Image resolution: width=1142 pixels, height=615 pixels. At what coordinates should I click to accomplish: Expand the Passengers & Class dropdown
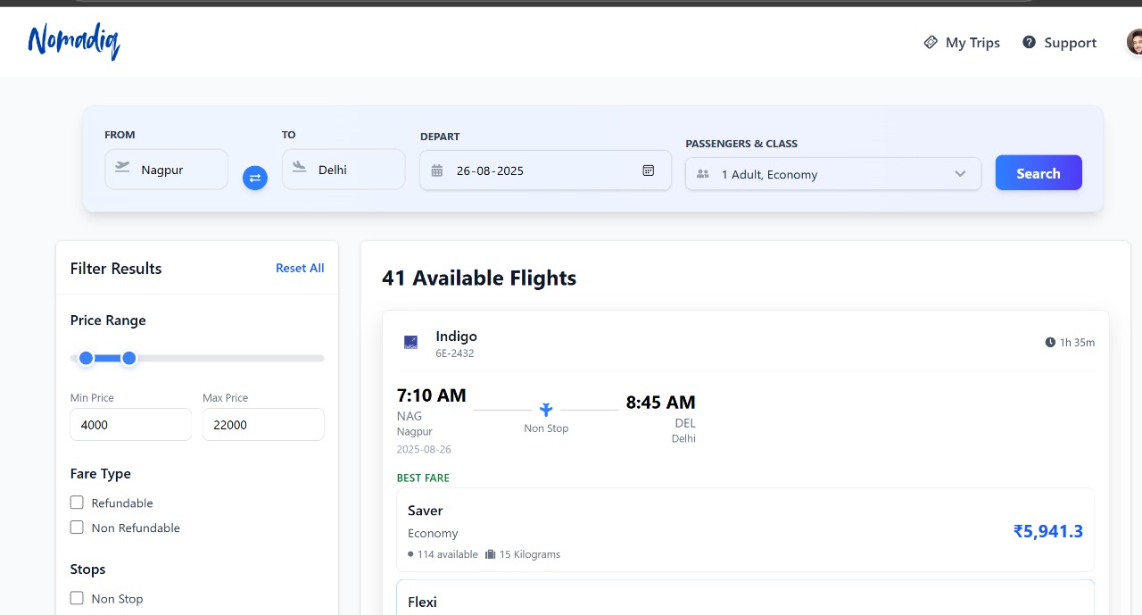[x=832, y=174]
